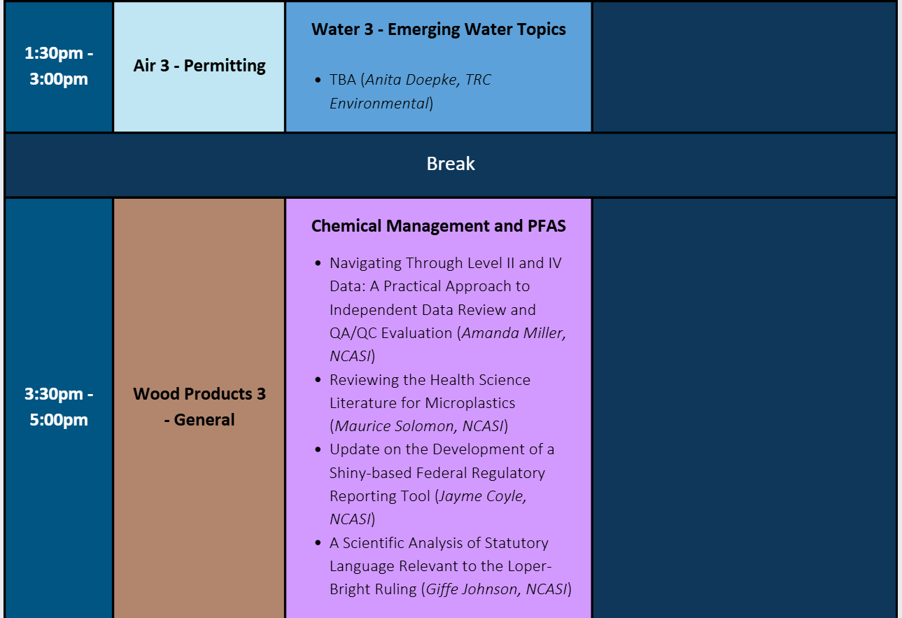This screenshot has width=902, height=618.
Task: Select the 3:30pm - 5:00pm time slot cell
Action: (59, 407)
